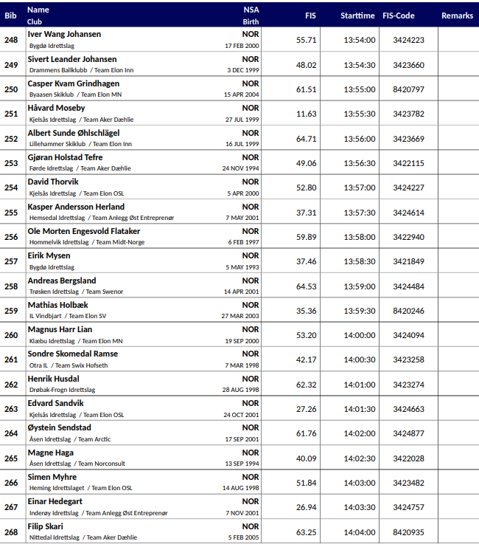Screen dimensions: 479x547
Task: Select Håvard Moseby's name
Action: tap(56, 108)
